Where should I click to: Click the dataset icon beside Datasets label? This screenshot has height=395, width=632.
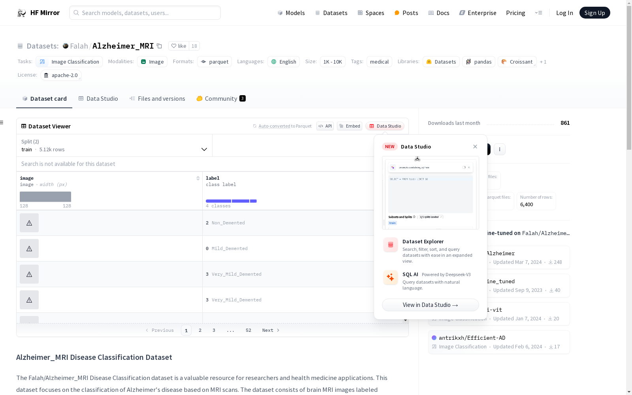[20, 46]
